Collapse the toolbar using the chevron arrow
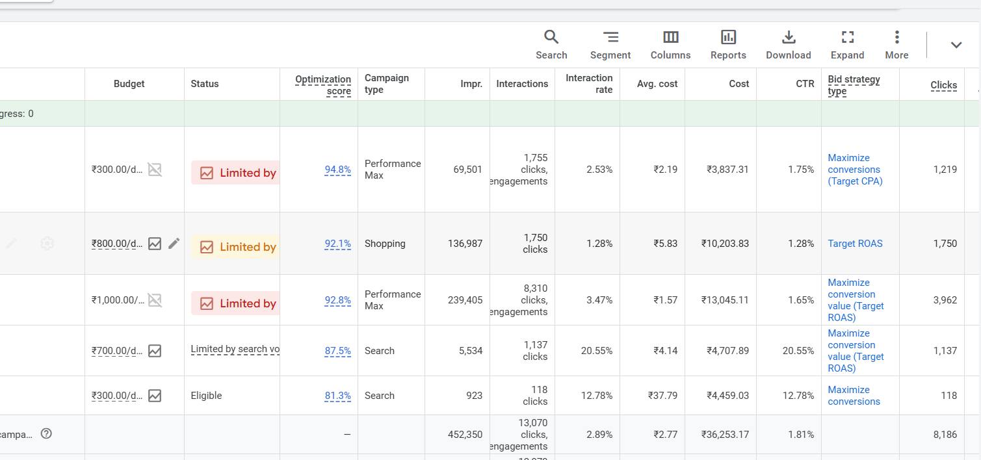981x460 pixels. coord(956,45)
